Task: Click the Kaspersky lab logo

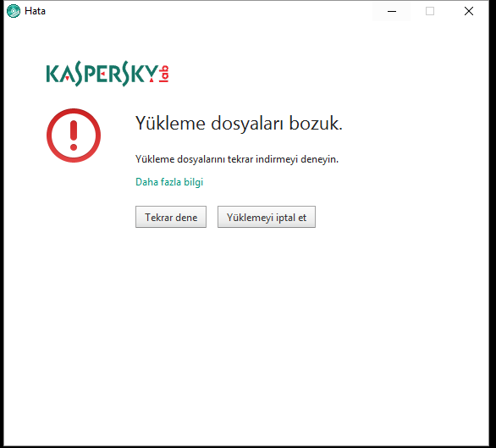Action: click(107, 74)
